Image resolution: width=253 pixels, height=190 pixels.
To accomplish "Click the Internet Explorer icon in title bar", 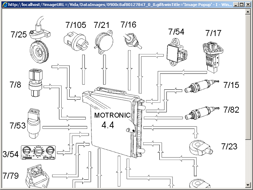I will click(5, 4).
